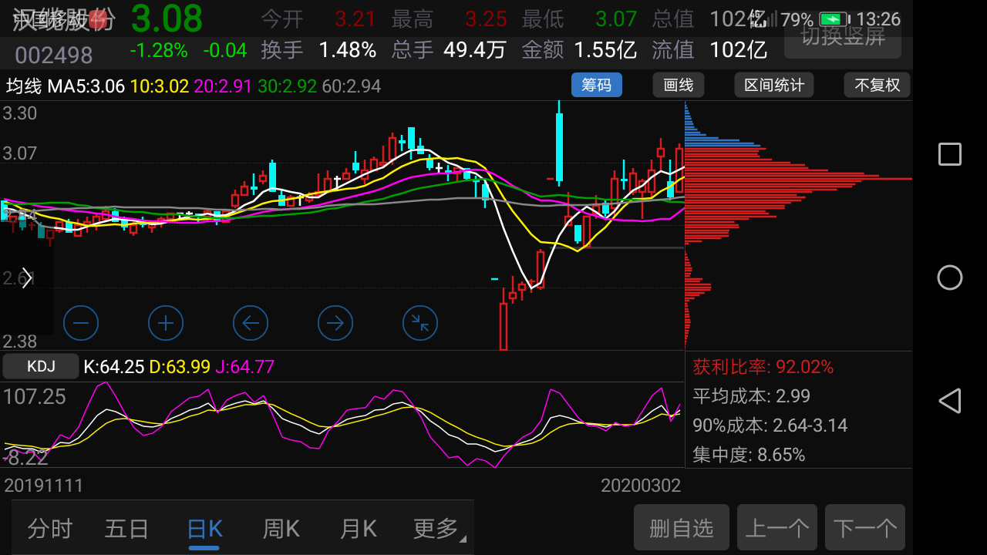The height and width of the screenshot is (555, 987).
Task: Select the 日K tab
Action: (x=204, y=529)
